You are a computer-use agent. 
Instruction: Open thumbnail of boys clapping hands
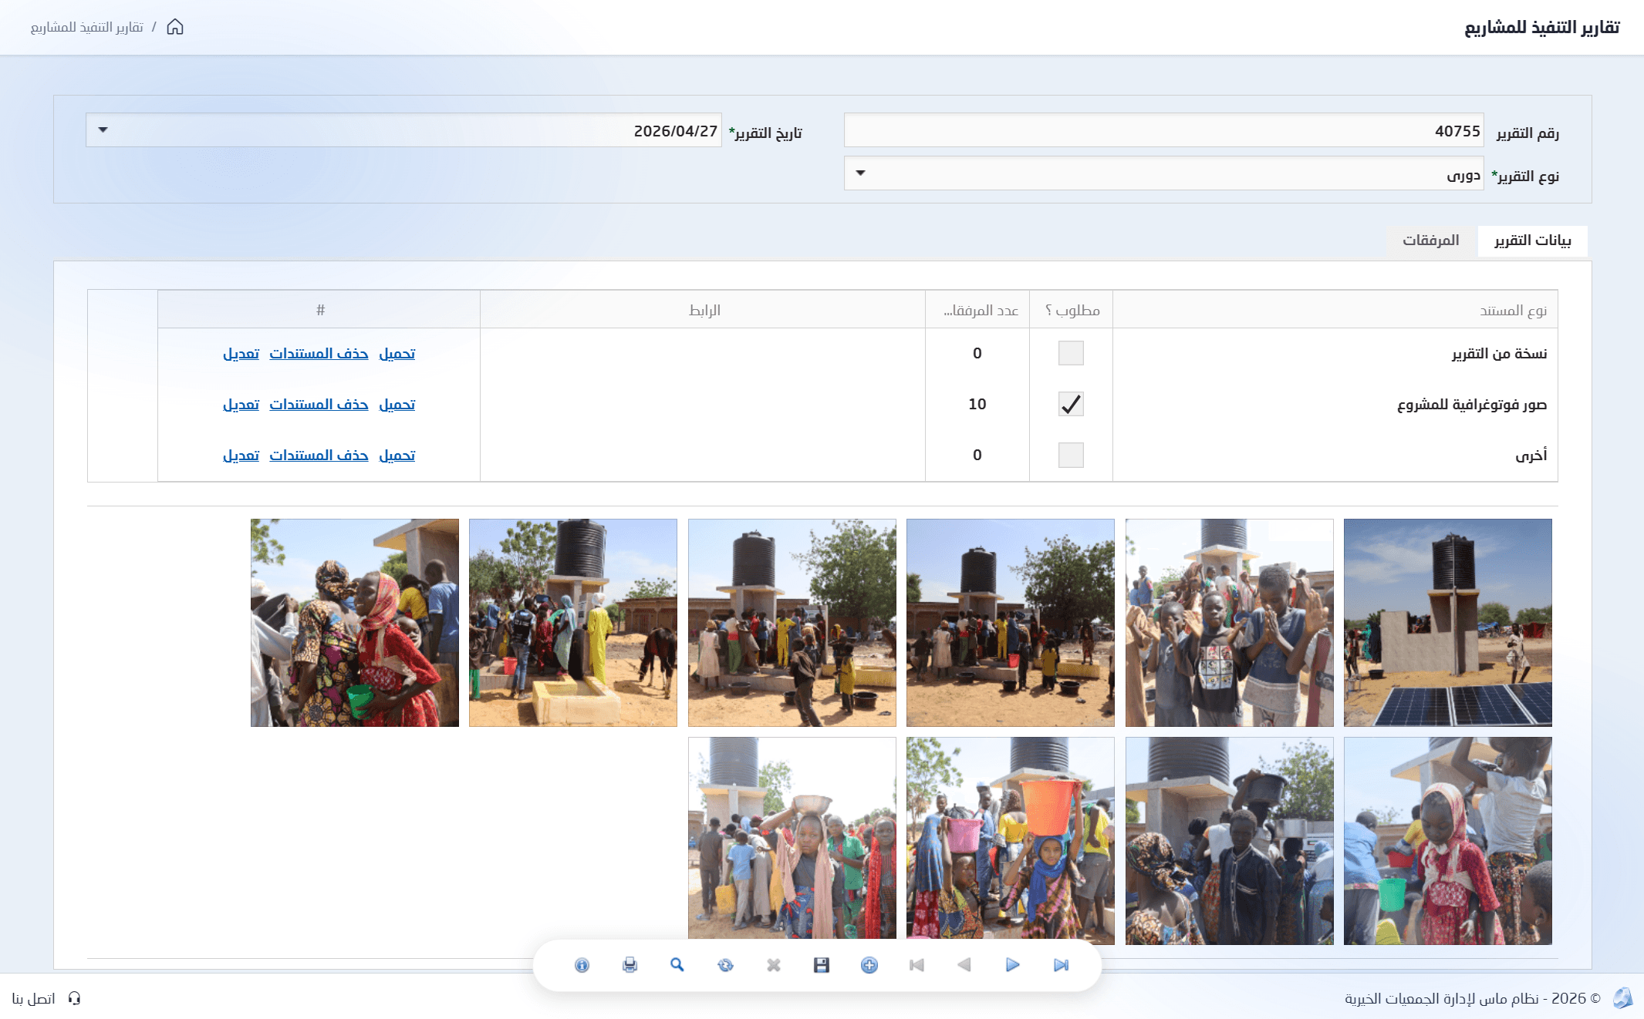coord(1229,623)
